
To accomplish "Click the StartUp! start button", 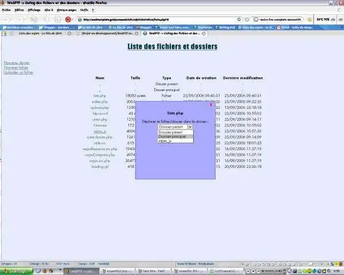I will pyautogui.click(x=17, y=271).
